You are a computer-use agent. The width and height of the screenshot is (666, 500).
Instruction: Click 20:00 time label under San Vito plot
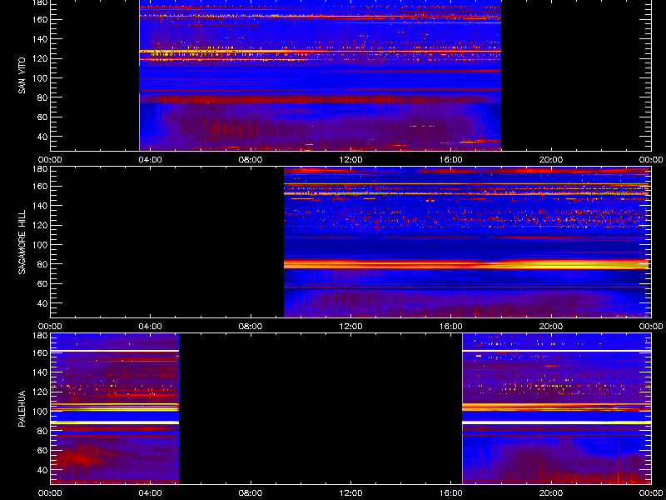pos(551,160)
